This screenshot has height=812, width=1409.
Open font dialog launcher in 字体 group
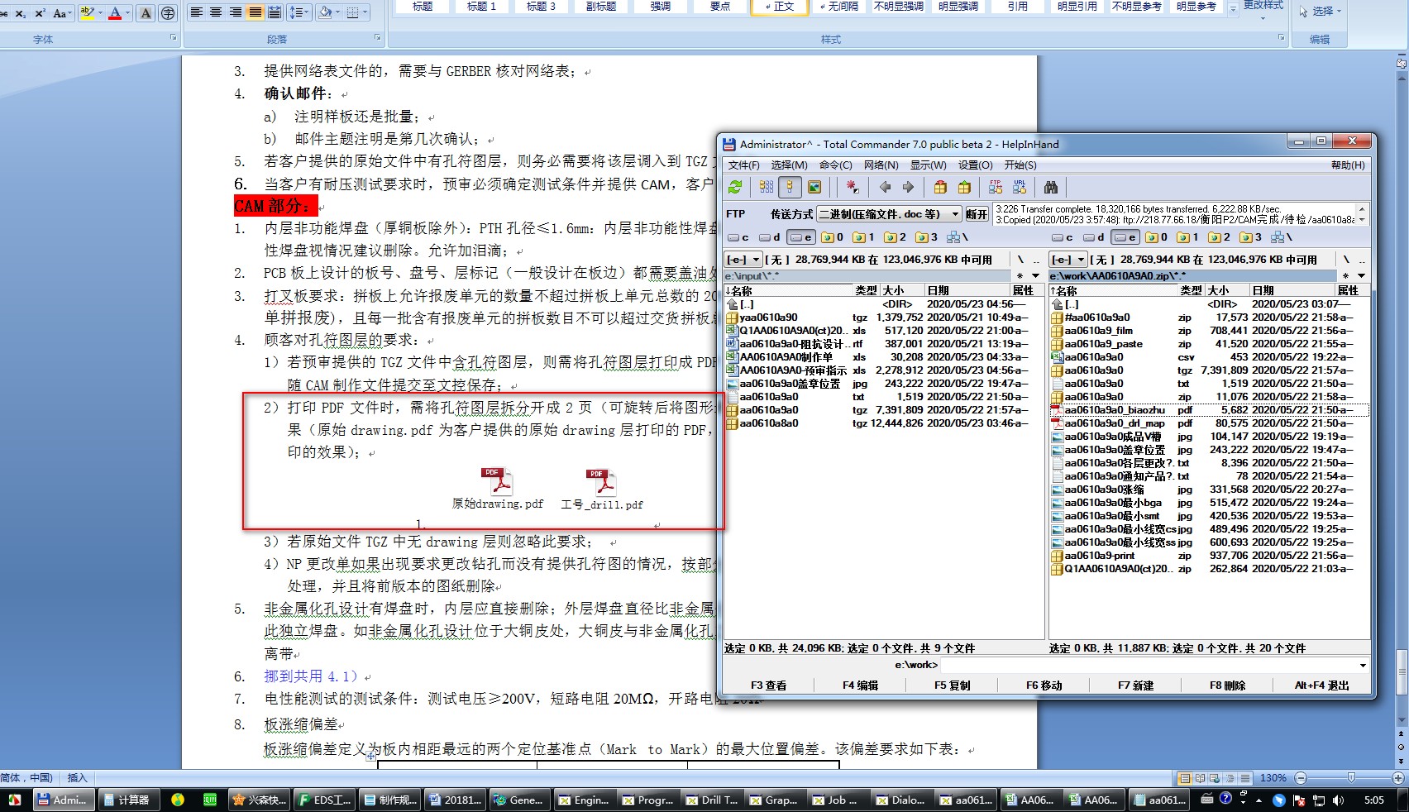(x=174, y=38)
